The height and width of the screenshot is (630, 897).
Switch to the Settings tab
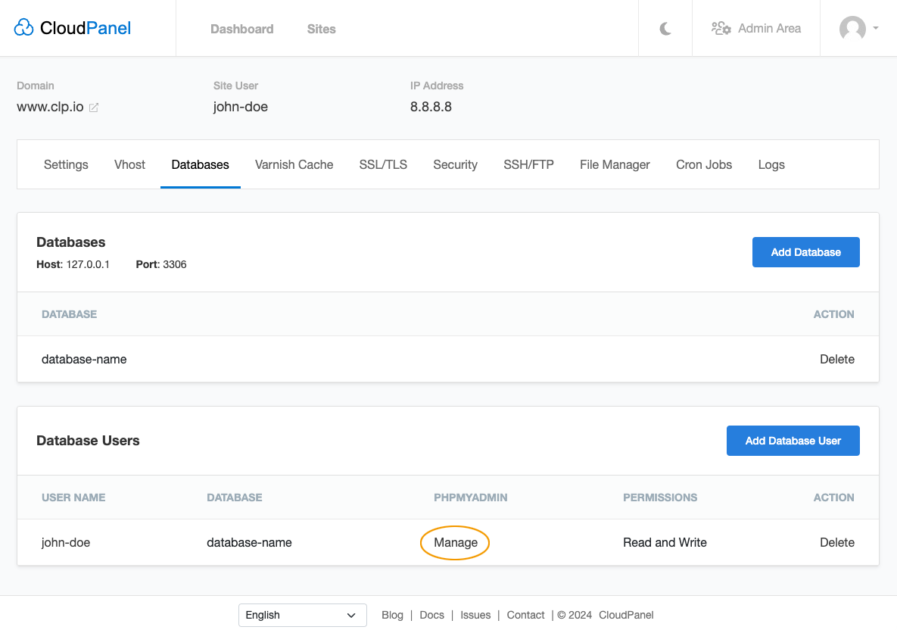pos(66,164)
